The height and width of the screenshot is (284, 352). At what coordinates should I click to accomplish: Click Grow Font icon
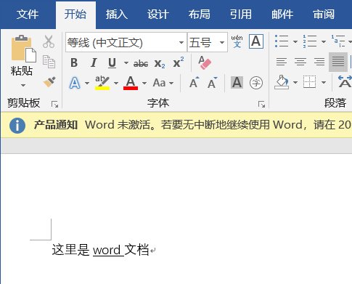coord(195,83)
